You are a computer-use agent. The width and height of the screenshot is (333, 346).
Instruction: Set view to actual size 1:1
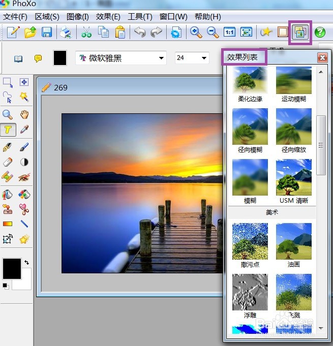pyautogui.click(x=229, y=32)
